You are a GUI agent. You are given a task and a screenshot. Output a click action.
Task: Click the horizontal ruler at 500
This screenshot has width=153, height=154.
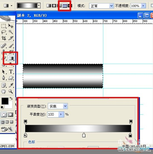[65, 21]
